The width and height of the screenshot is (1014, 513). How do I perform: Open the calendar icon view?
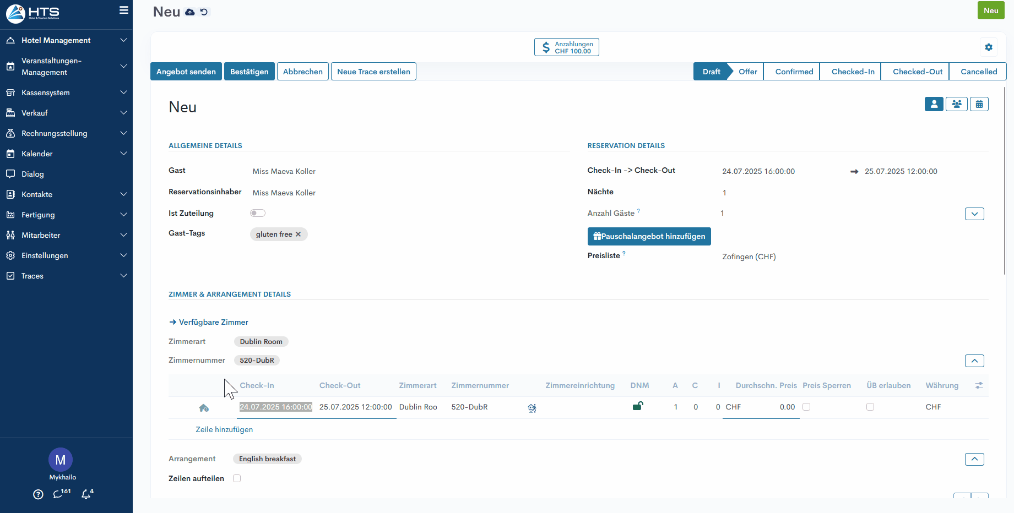click(x=979, y=104)
